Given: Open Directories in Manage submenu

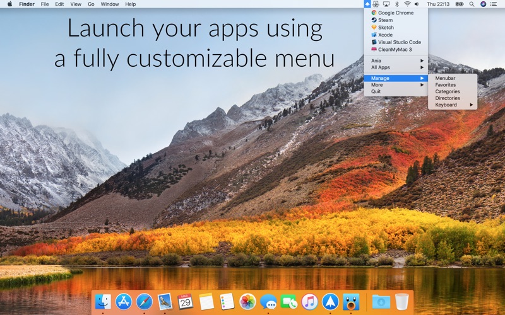Looking at the screenshot, I should 453,98.
